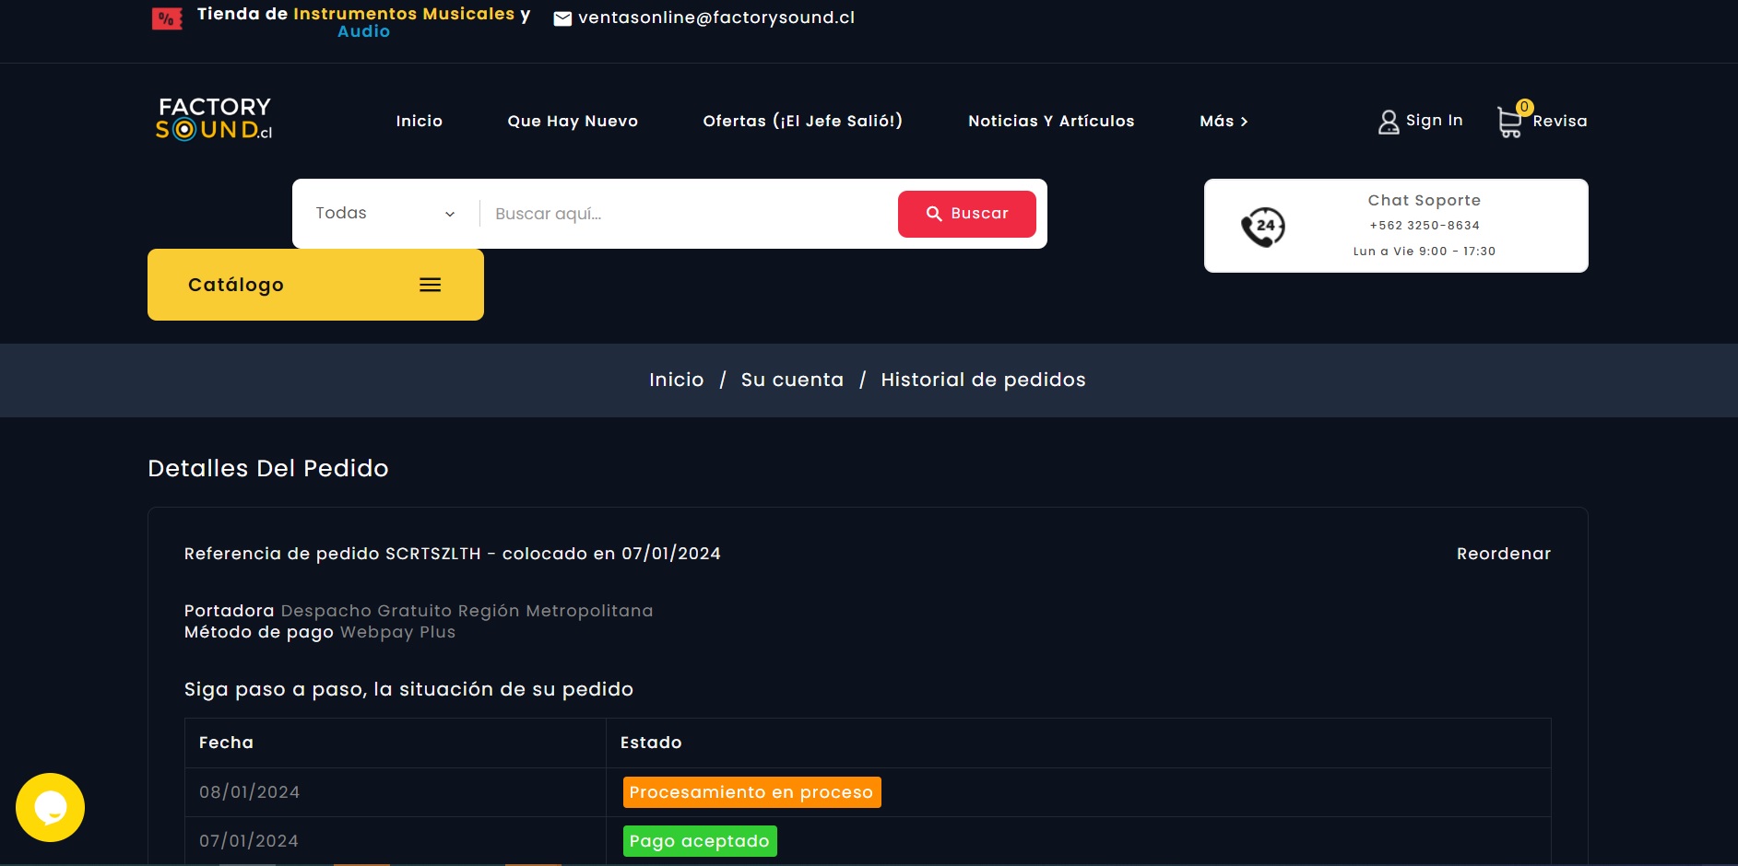Click the 24-hour phone icon in Chat Soporte
1738x866 pixels.
pos(1263,226)
